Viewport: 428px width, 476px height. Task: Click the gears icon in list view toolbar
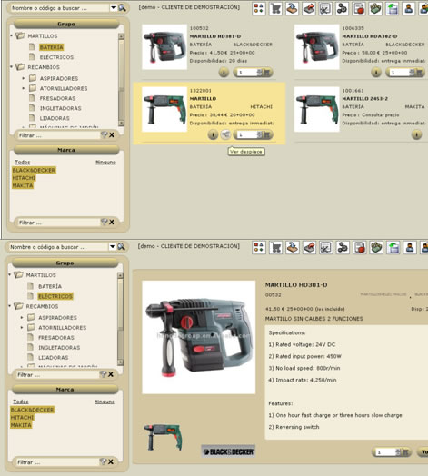tap(342, 8)
